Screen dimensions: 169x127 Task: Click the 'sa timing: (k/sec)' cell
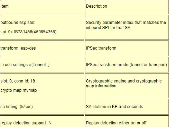(x=17, y=106)
